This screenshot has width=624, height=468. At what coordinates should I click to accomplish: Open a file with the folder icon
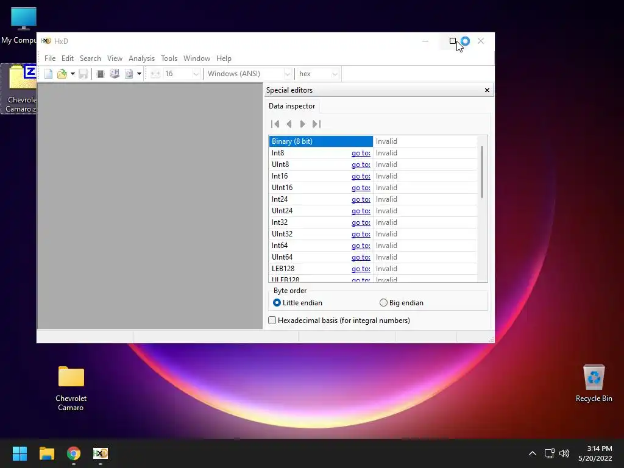[x=62, y=74]
